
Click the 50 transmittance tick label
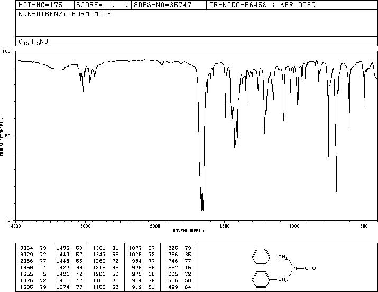[x=8, y=136]
